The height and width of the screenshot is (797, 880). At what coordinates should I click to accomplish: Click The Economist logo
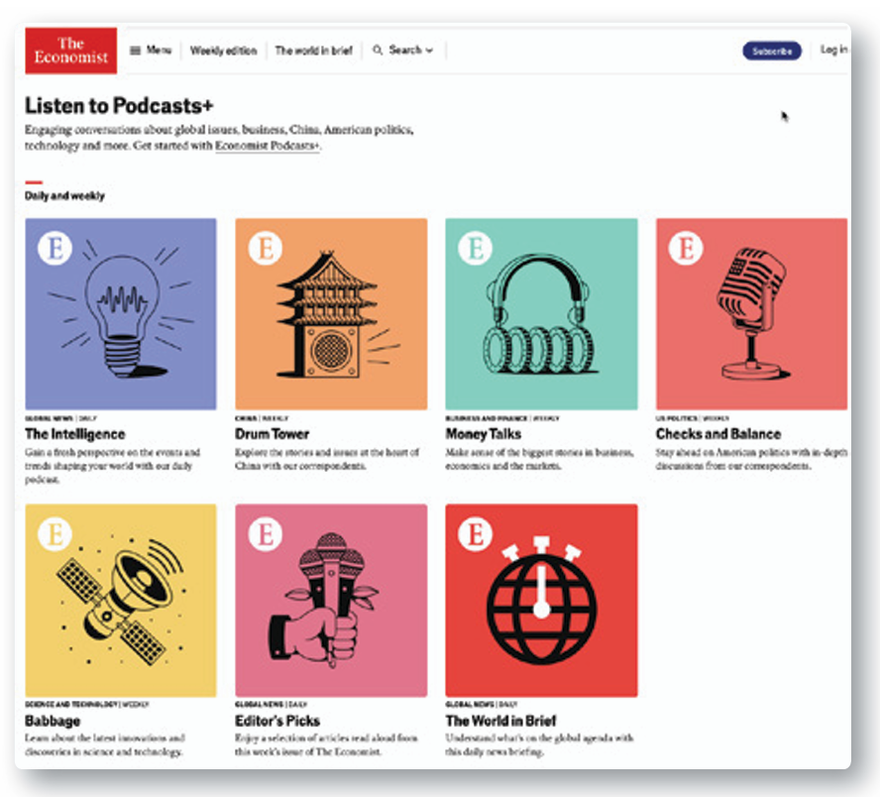tap(70, 51)
